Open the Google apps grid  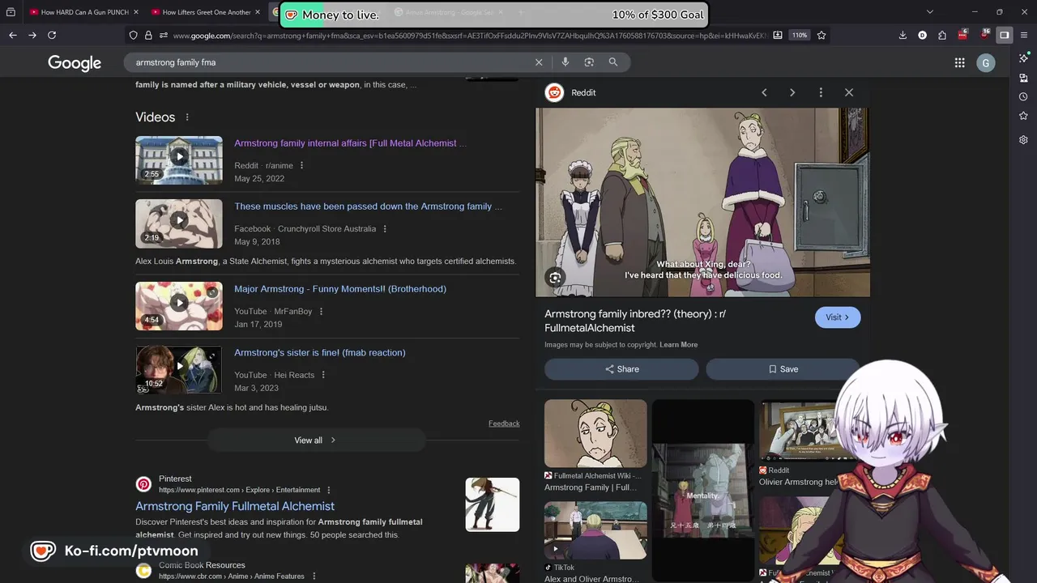959,62
